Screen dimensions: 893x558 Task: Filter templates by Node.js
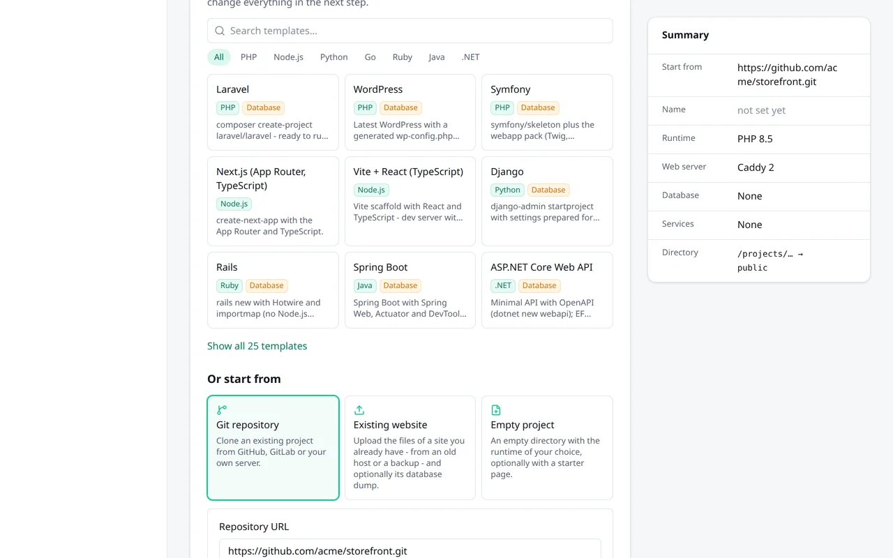coord(288,57)
